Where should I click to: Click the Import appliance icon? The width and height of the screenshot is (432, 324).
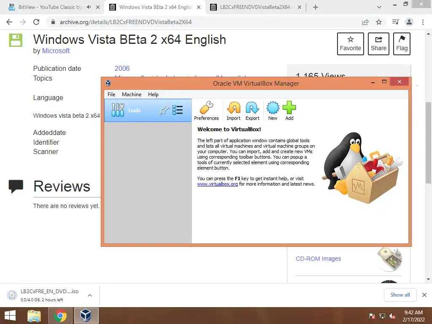tap(233, 111)
